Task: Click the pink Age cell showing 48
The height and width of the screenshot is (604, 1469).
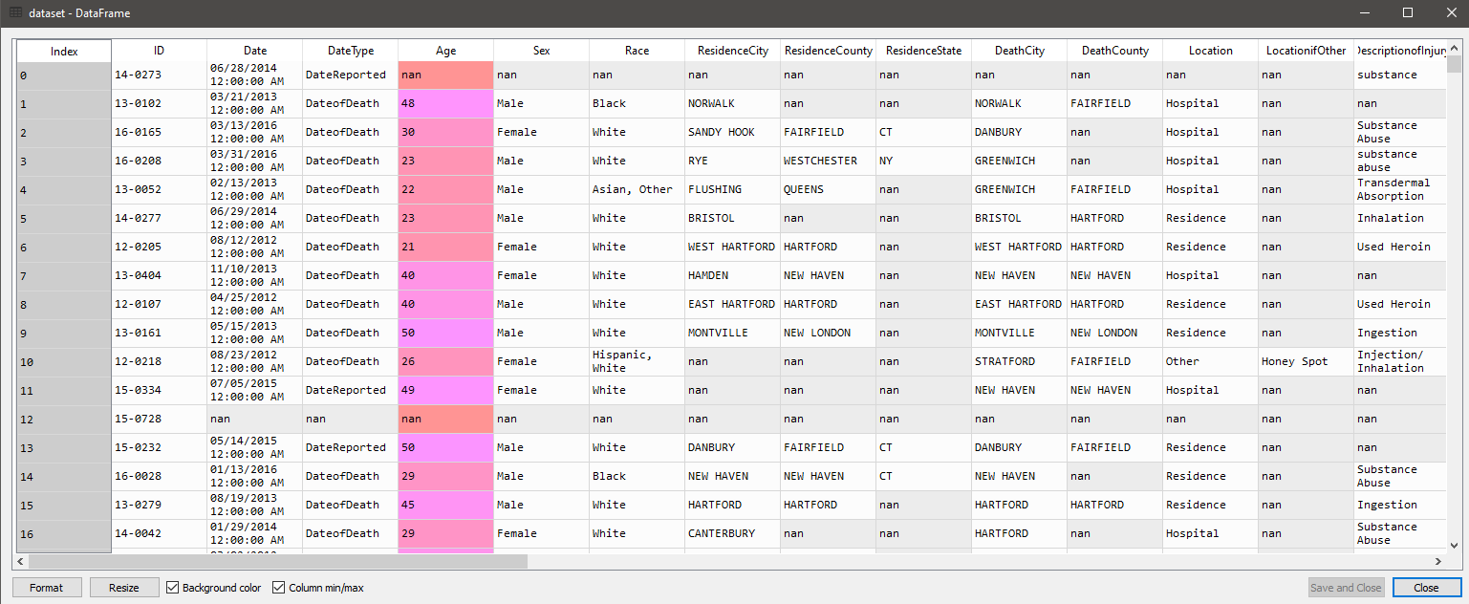Action: (445, 103)
